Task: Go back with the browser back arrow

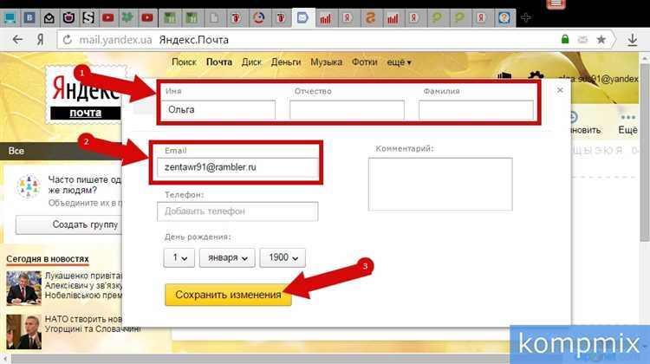Action: point(17,40)
